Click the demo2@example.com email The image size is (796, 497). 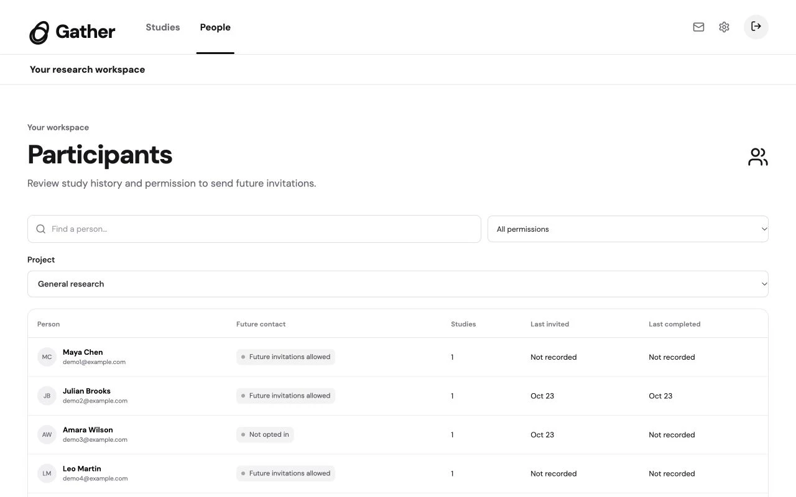point(95,401)
